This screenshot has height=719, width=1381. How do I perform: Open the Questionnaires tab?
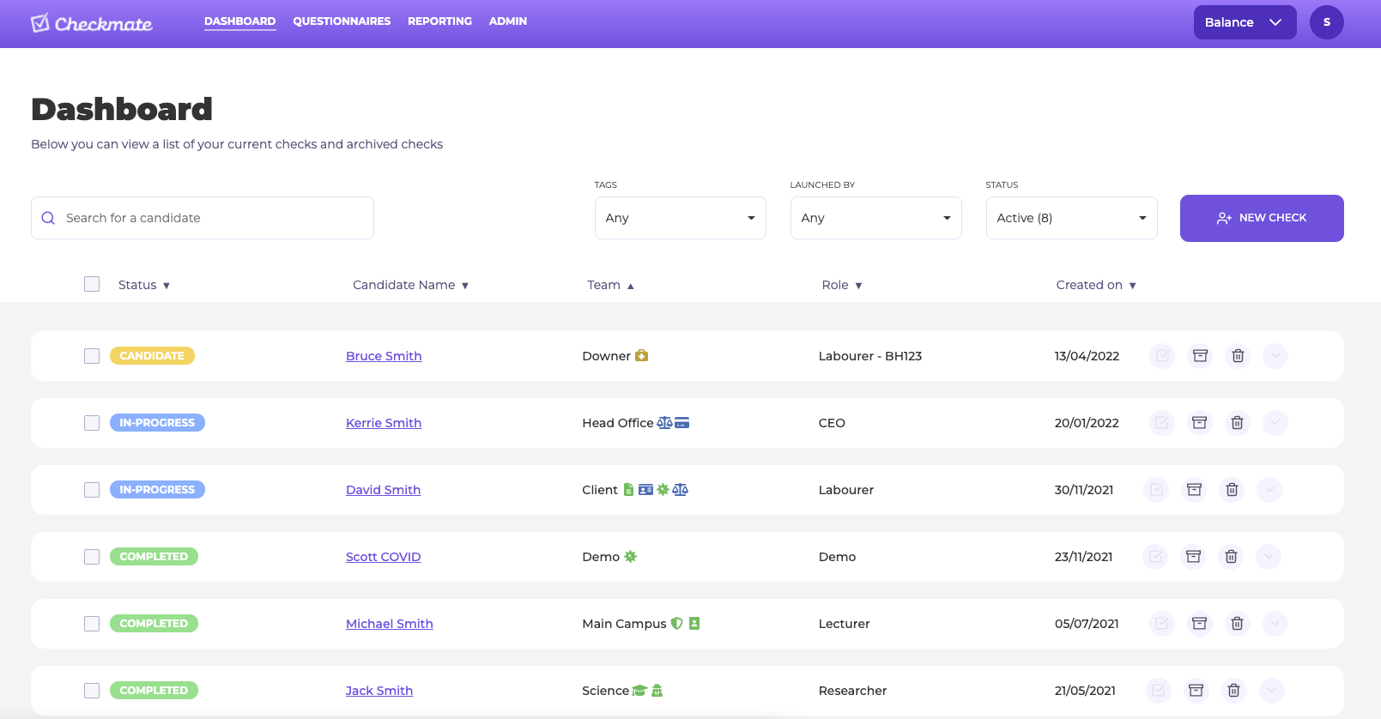point(342,21)
